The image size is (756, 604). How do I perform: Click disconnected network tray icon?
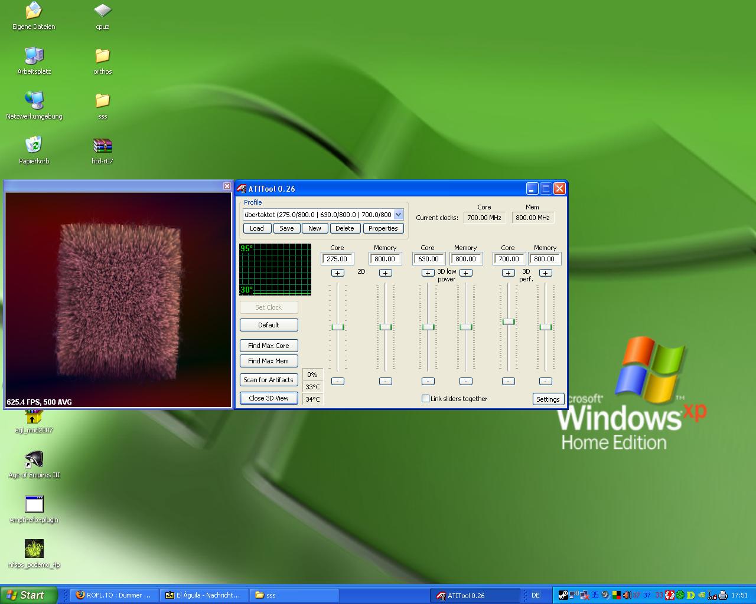point(585,595)
